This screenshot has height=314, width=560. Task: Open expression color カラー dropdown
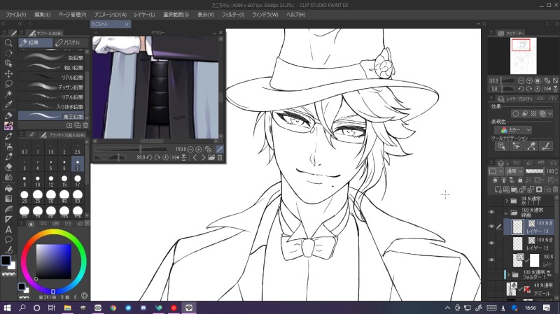[x=513, y=130]
